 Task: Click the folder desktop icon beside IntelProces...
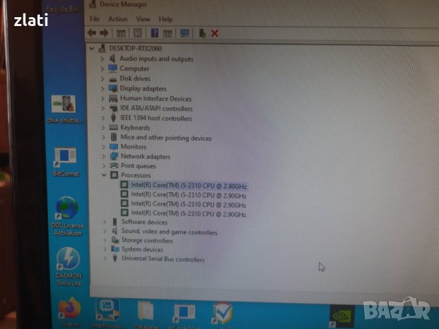pos(146,311)
